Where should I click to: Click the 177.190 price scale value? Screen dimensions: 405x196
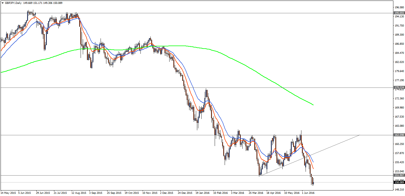tap(399, 80)
